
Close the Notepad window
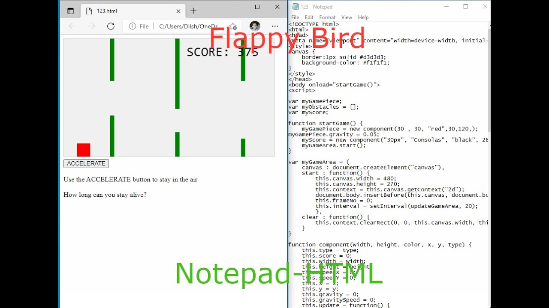pyautogui.click(x=485, y=6)
